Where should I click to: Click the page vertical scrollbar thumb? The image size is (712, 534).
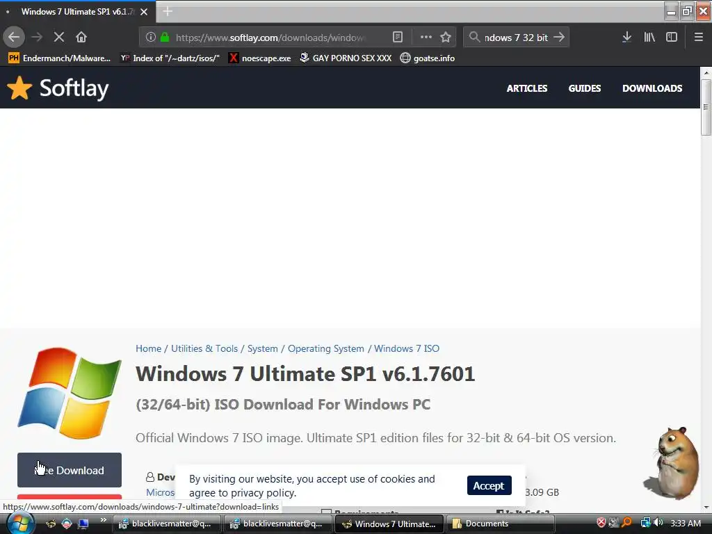pos(706,107)
